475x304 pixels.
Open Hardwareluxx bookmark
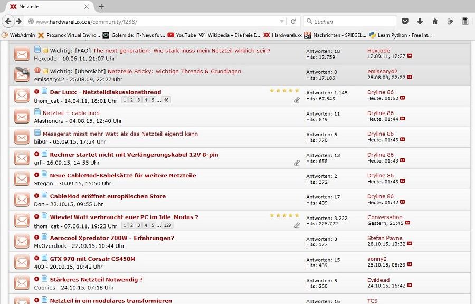(x=283, y=35)
